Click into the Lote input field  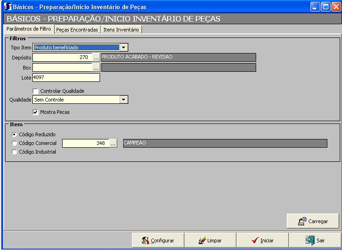[x=66, y=78]
